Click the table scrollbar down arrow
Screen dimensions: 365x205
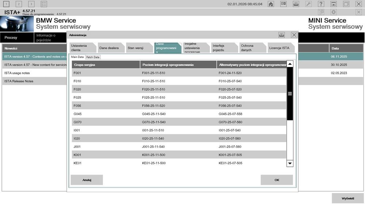pos(290,163)
